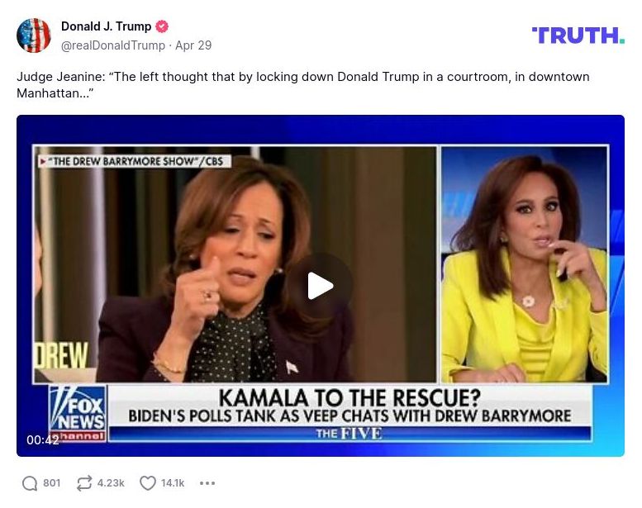Click the verified checkmark badge
Viewport: 642px width, 508px height.
pos(162,26)
